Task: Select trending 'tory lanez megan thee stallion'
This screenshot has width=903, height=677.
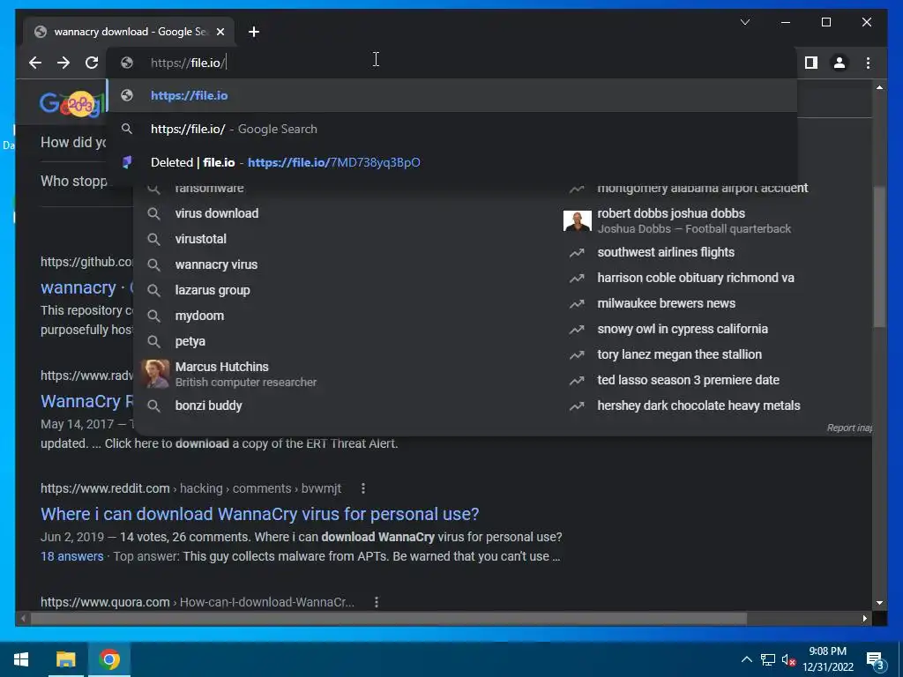Action: click(680, 354)
